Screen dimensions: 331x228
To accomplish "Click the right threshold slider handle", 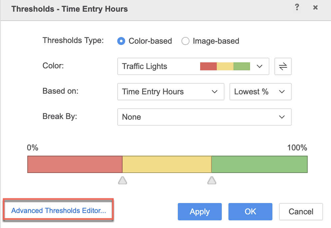I will click(211, 180).
